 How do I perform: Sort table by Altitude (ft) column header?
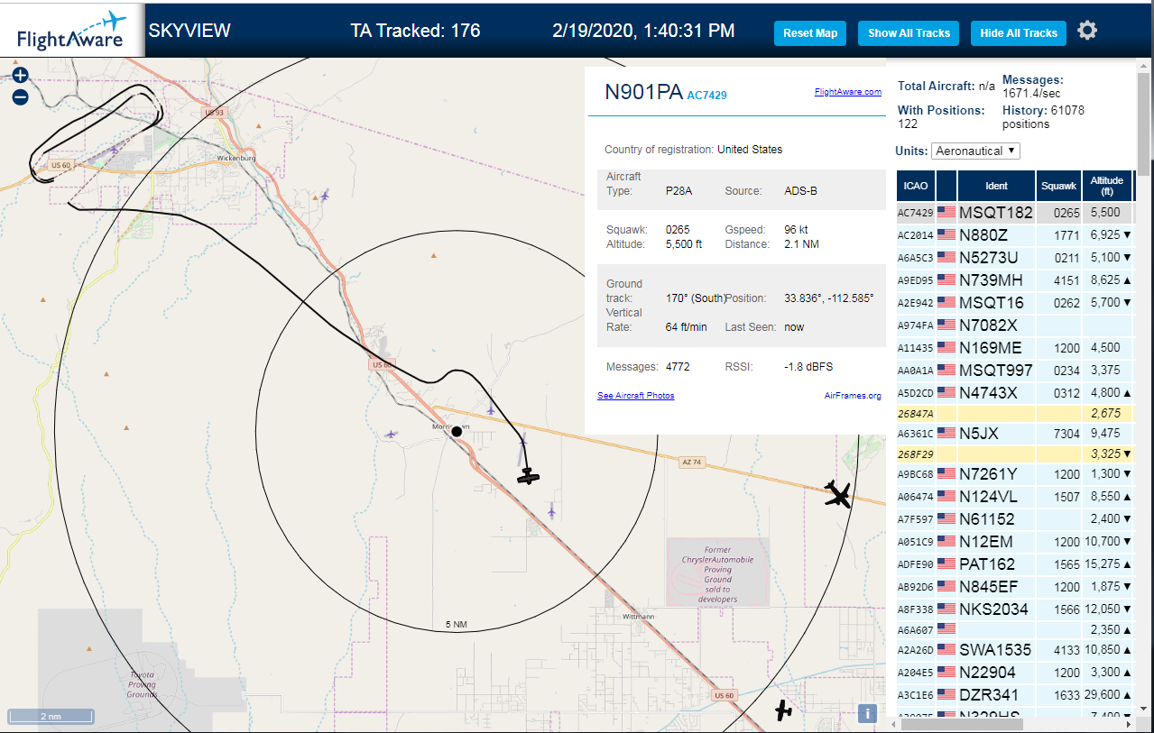pos(1106,186)
